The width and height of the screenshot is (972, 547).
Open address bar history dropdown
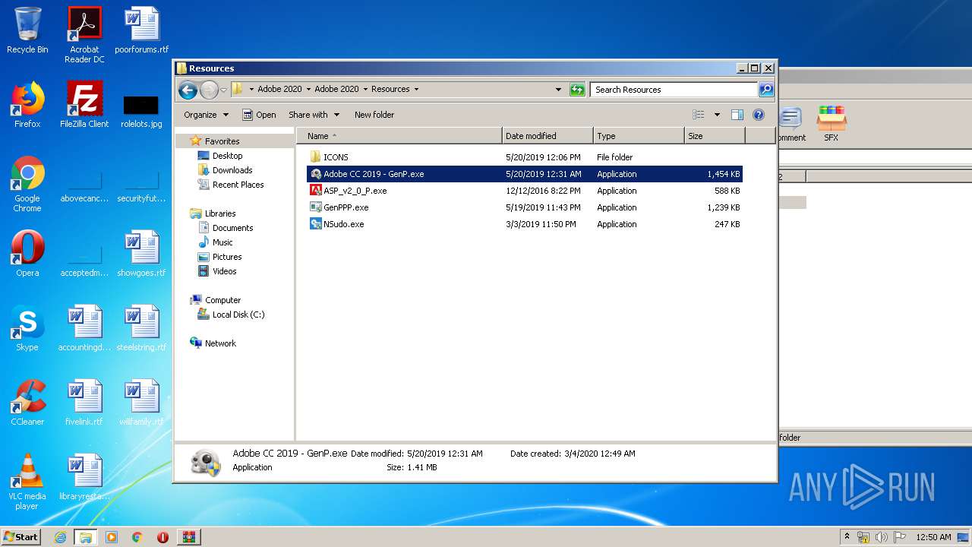point(559,90)
